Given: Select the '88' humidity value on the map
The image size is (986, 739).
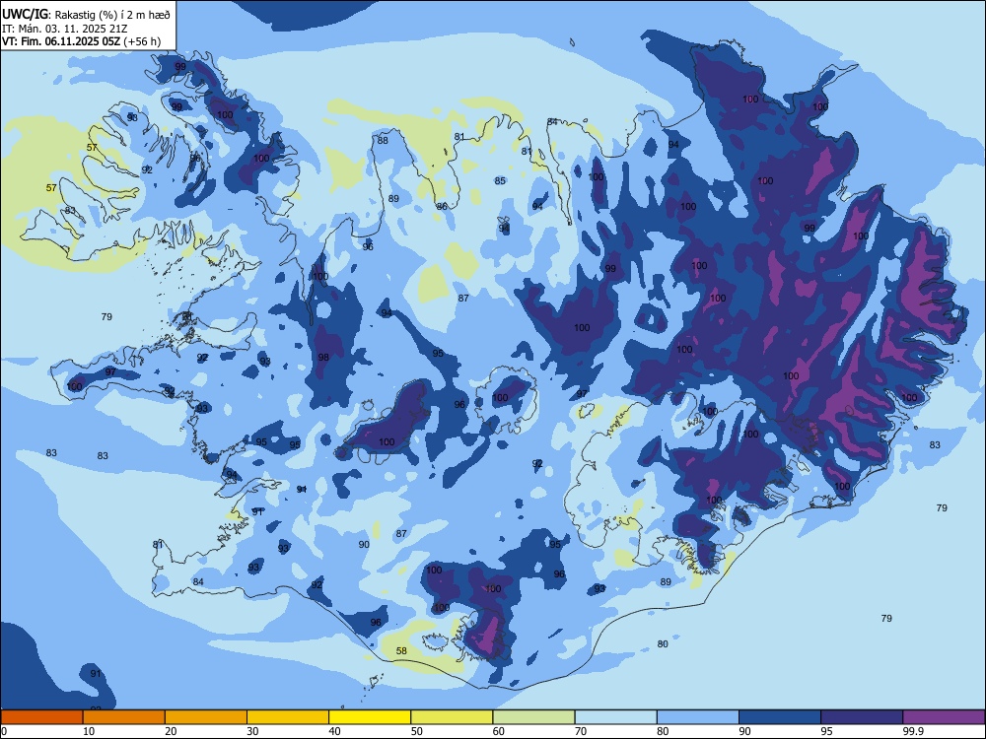Looking at the screenshot, I should point(383,141).
